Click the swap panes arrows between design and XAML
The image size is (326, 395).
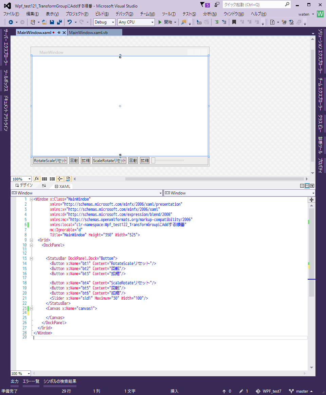pos(43,186)
